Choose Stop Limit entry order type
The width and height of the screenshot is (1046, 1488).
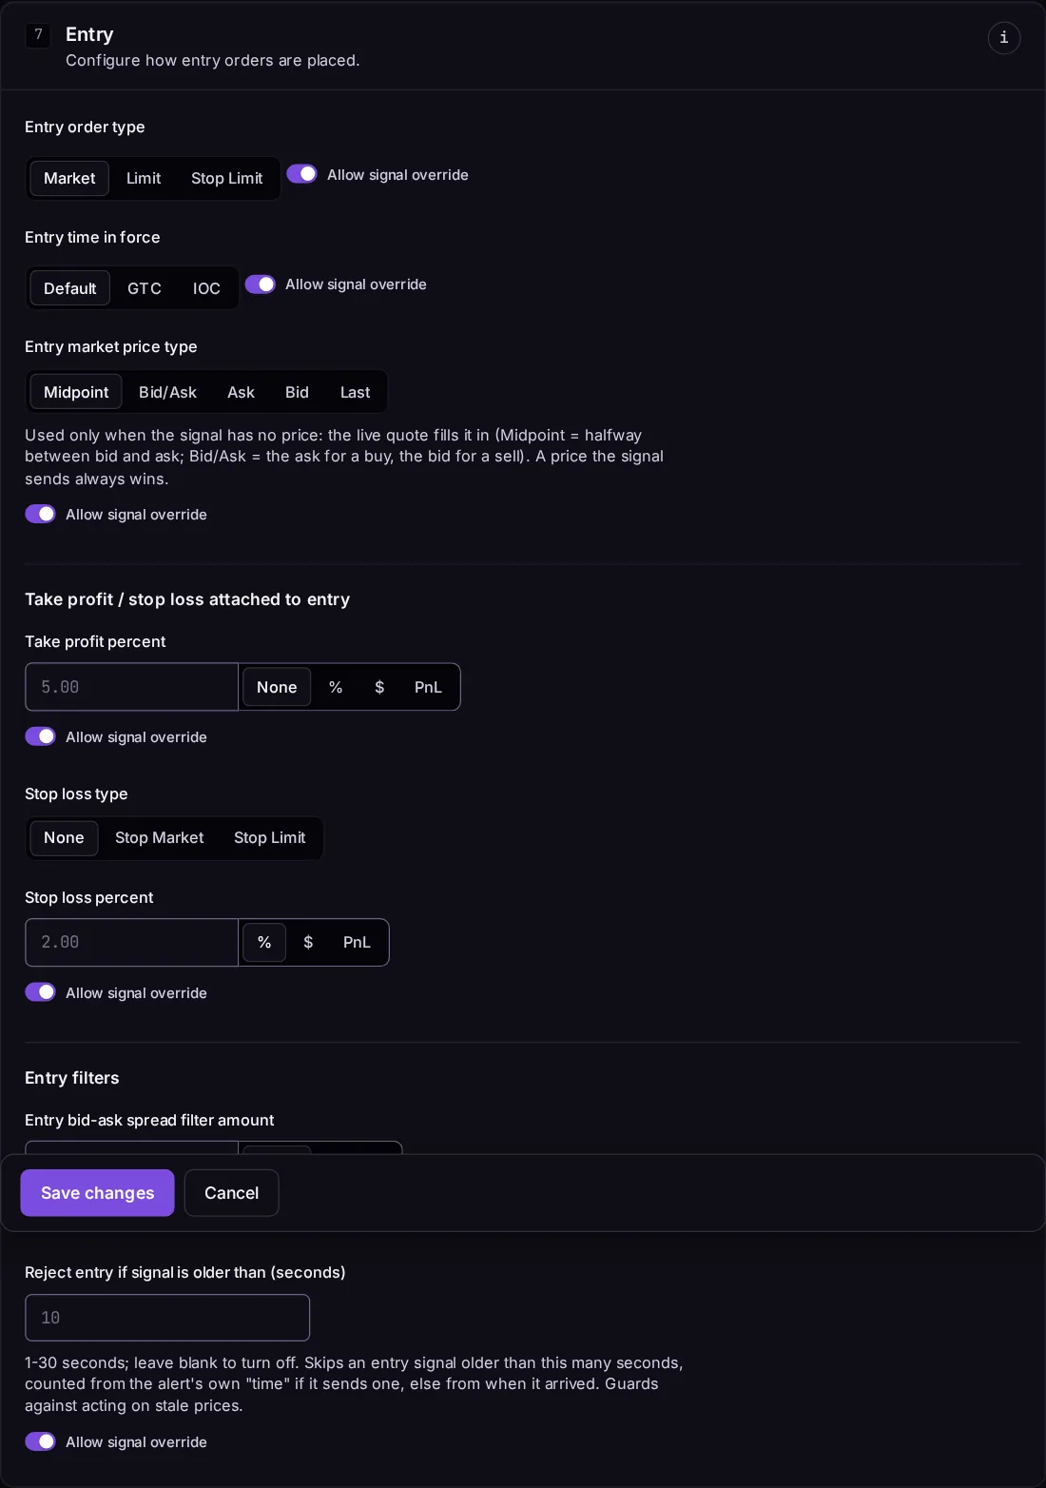(227, 179)
